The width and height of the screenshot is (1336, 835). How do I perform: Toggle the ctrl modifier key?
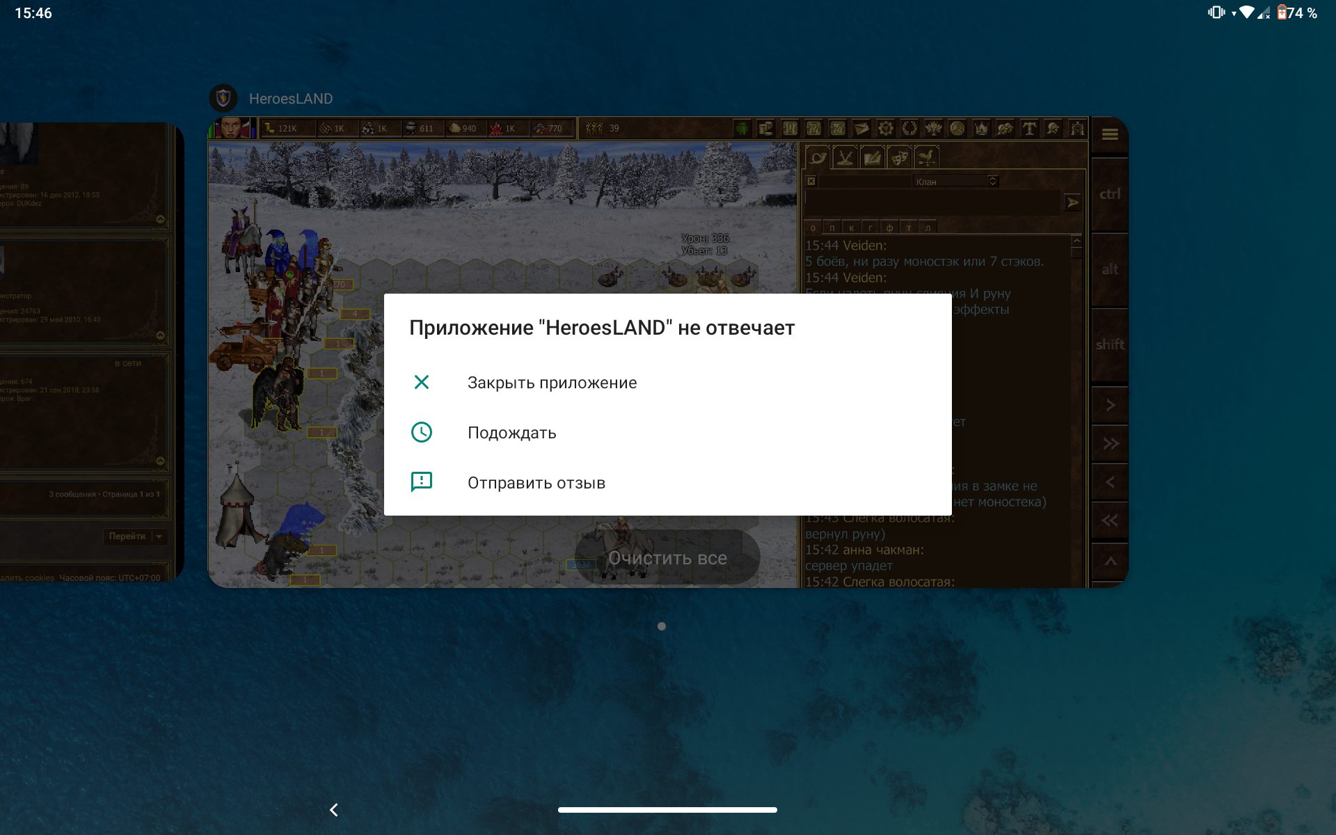click(1110, 194)
